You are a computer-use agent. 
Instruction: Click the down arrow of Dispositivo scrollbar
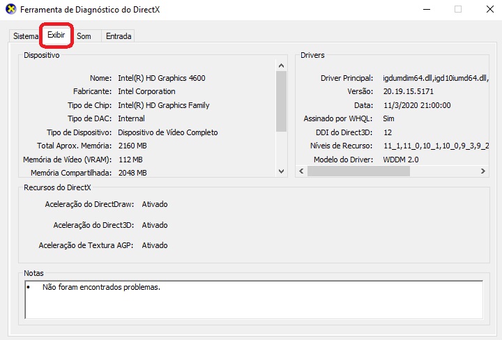[282, 171]
